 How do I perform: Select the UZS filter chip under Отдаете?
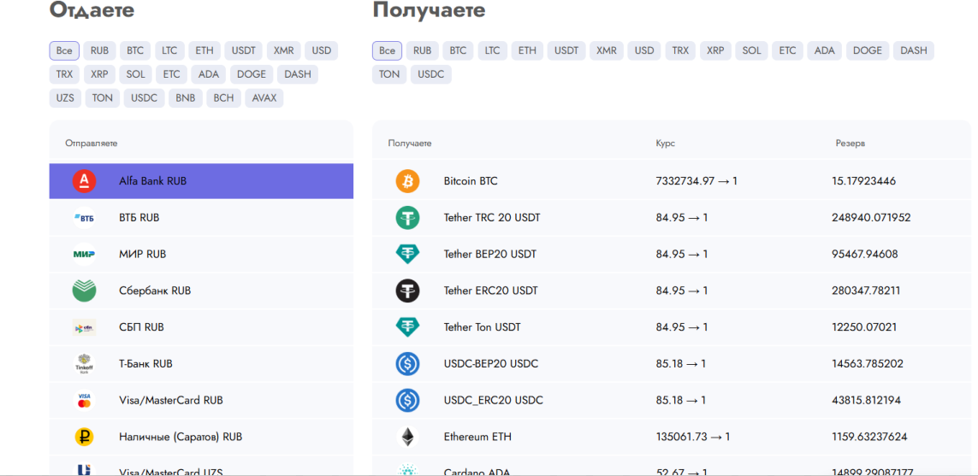click(x=65, y=97)
